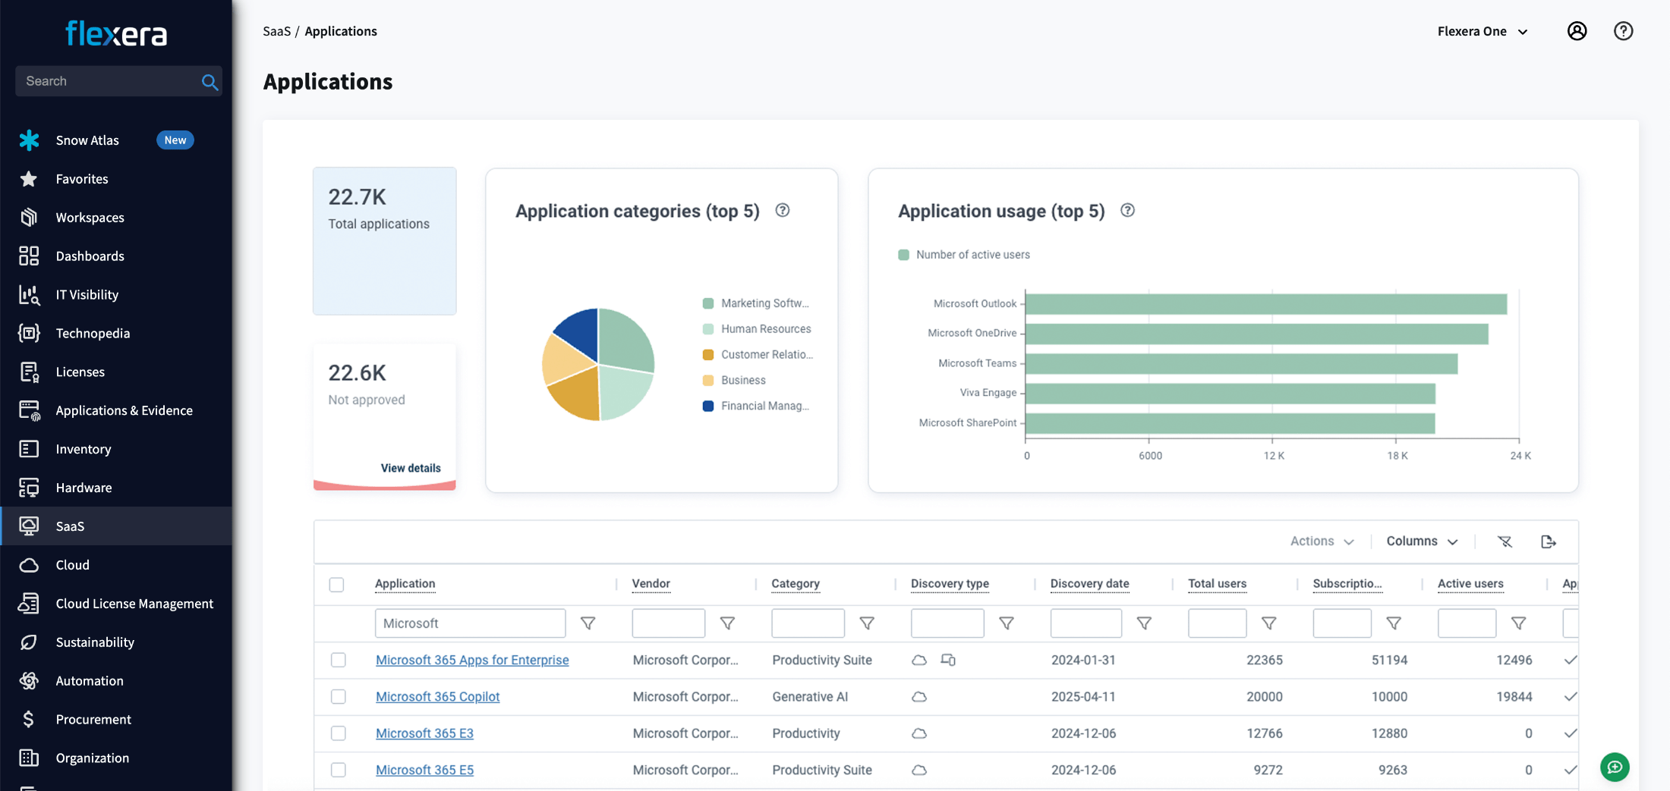The image size is (1670, 791).
Task: Click the Organization building icon
Action: (x=29, y=758)
